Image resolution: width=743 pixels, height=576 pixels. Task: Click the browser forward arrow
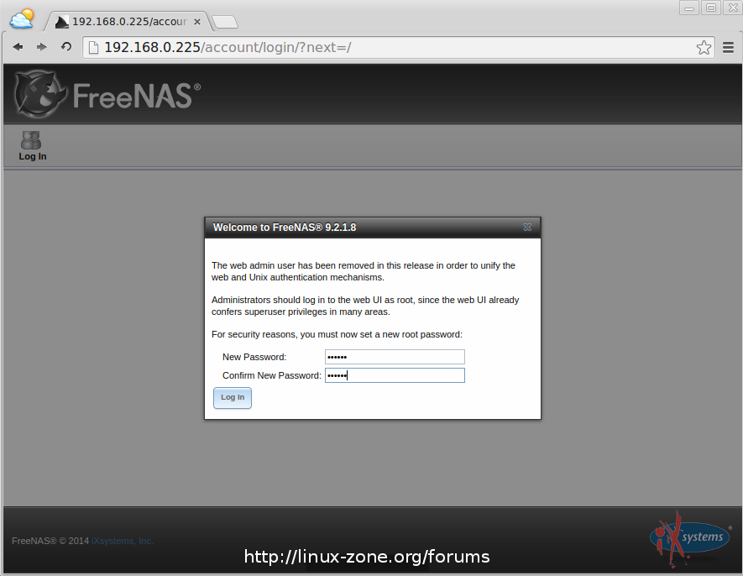click(42, 47)
